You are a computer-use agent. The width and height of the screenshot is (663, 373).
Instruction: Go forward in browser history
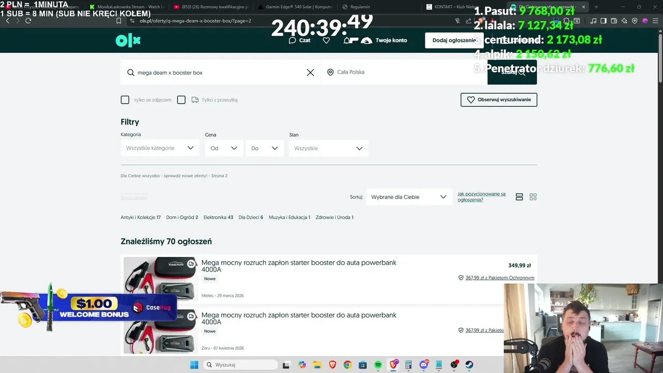[x=18, y=21]
